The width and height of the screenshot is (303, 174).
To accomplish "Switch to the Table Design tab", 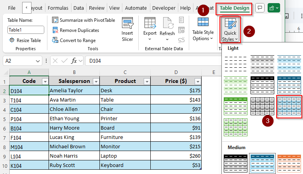I will (x=234, y=8).
